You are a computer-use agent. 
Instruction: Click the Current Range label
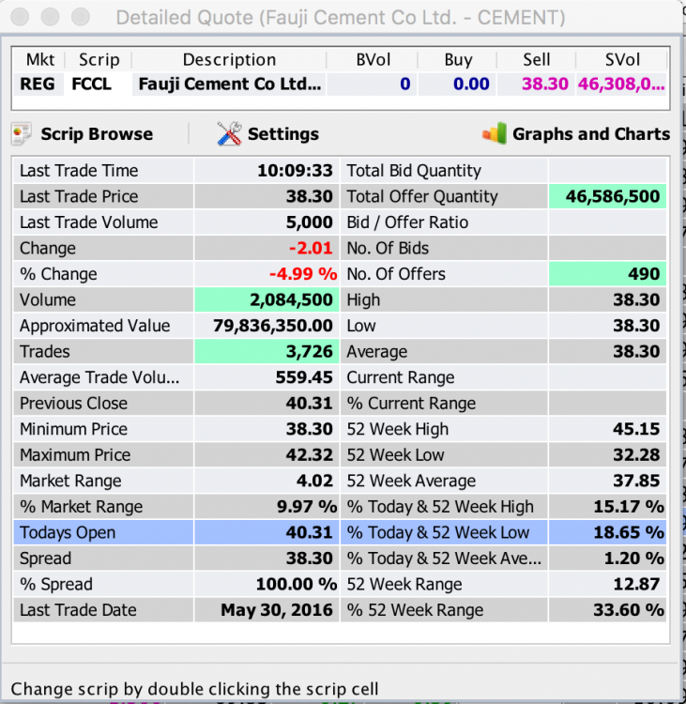coord(401,377)
